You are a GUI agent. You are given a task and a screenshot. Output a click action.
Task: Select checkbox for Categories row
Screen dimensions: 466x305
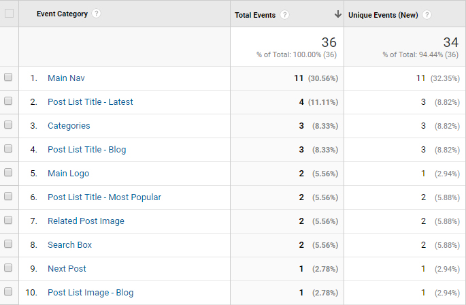coord(9,125)
